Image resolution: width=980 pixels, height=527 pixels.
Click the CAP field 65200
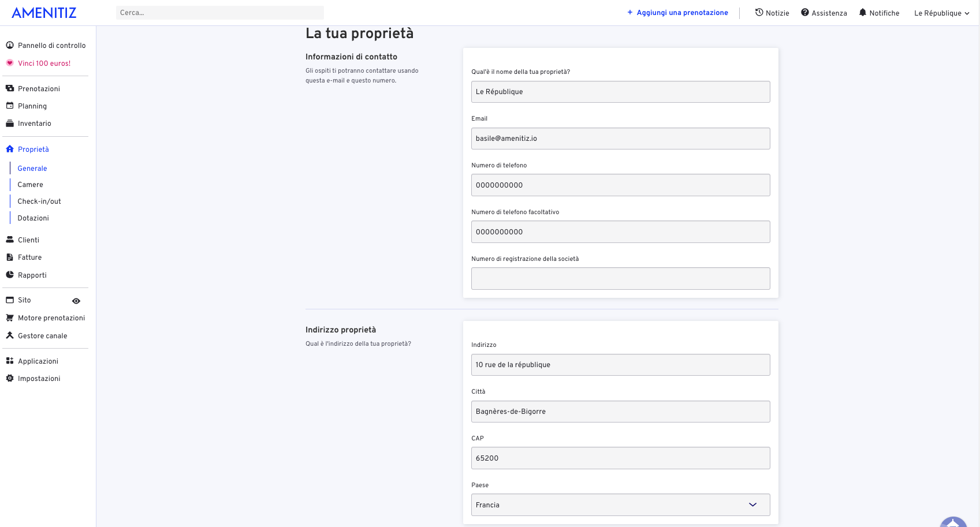pos(621,458)
